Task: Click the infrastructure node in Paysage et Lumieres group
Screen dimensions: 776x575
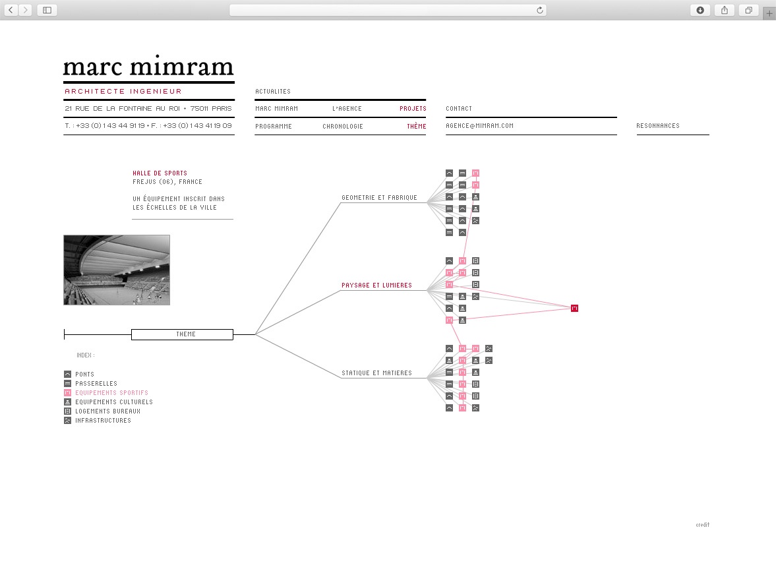Action: point(475,297)
